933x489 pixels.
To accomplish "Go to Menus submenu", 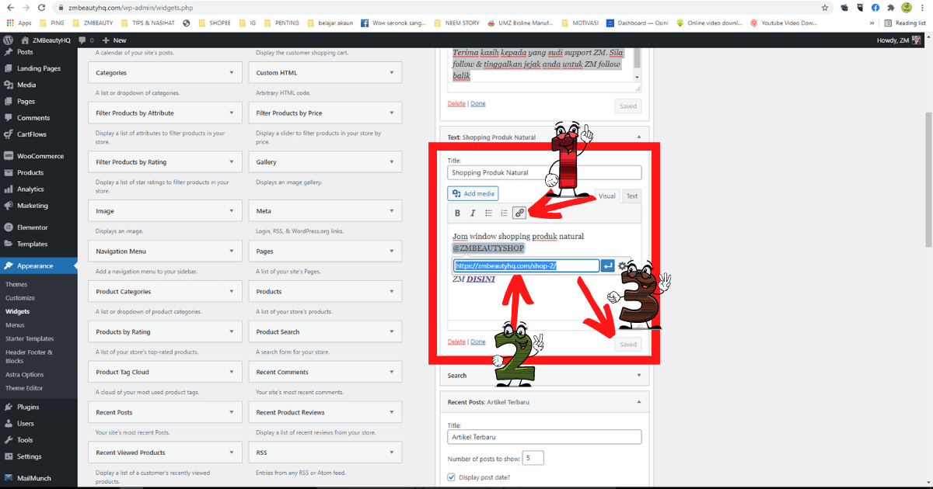I will [x=16, y=325].
